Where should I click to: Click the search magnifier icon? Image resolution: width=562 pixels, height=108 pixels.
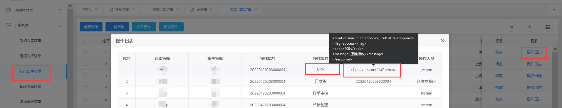point(530,27)
